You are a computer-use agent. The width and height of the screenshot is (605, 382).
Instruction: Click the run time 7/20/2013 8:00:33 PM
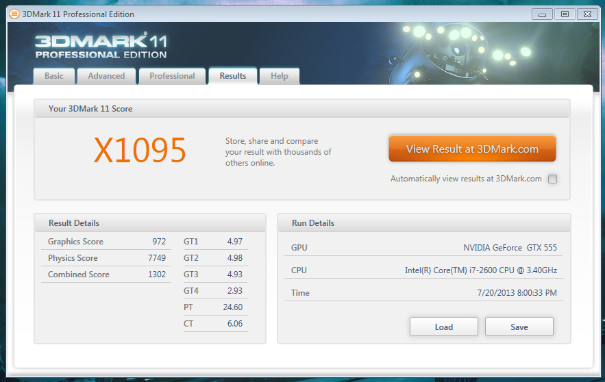517,292
